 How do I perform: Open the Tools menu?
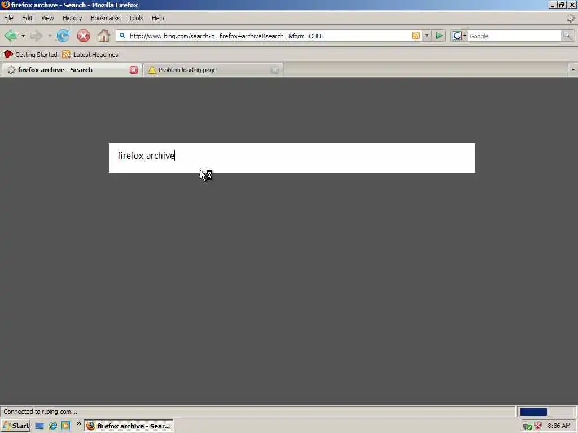click(x=135, y=18)
